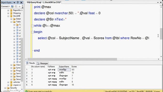
Task: Click the 'declare @Str nText' code line
Action: click(x=50, y=19)
